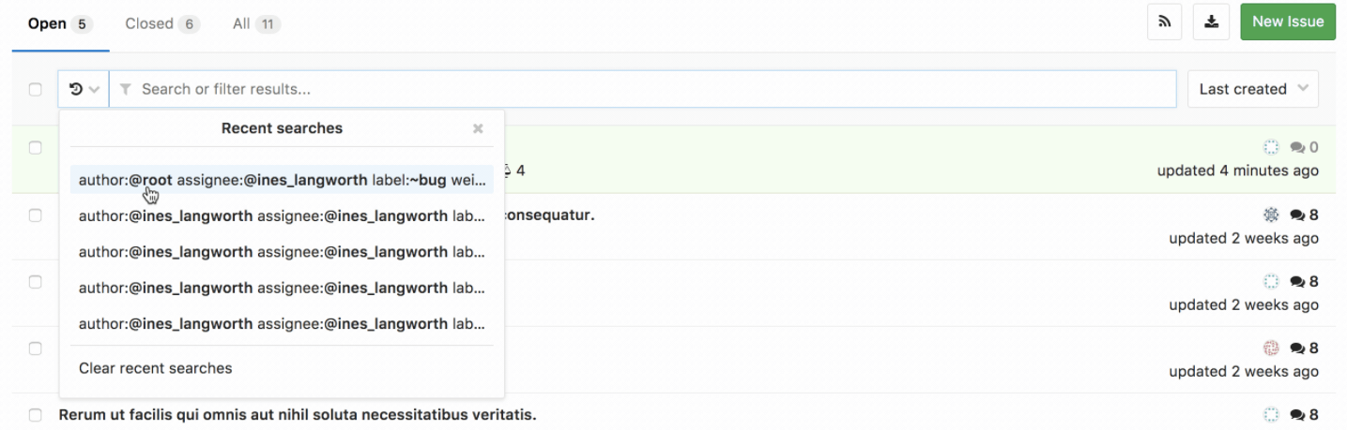Select recent search with author:@root
Screen dimensions: 1347x430
coord(282,180)
